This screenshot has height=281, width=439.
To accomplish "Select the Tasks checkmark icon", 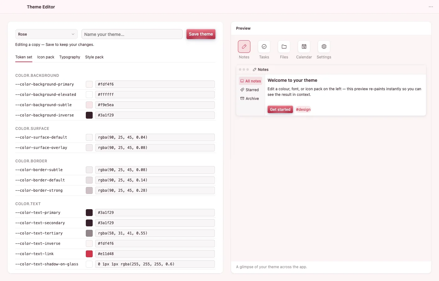I will [264, 47].
